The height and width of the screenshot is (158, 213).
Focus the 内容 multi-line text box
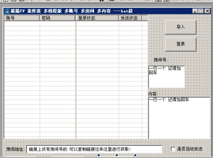coord(179,118)
